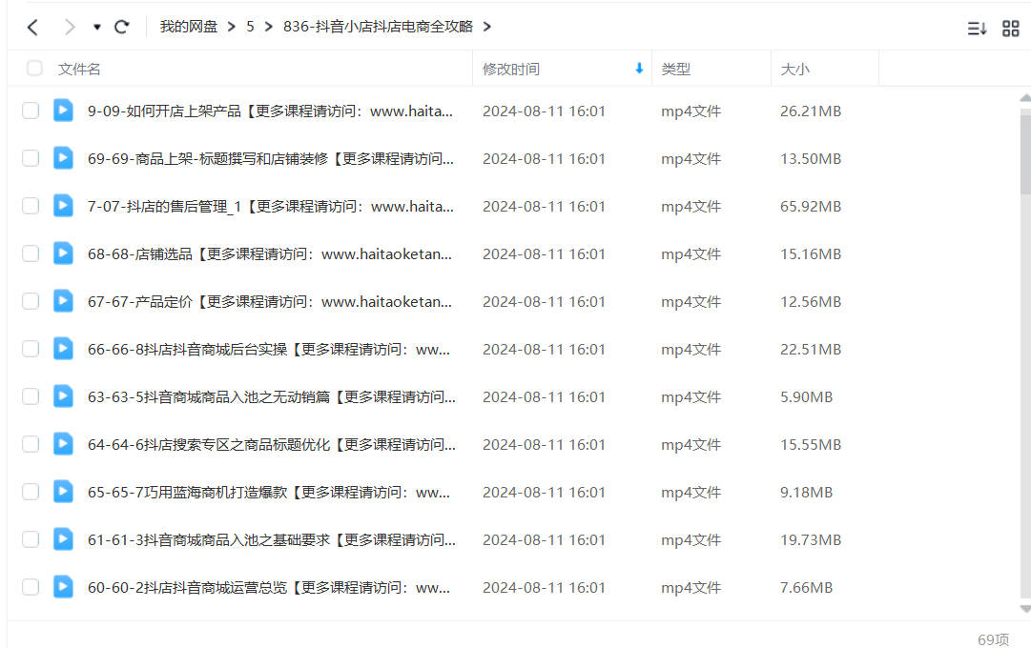
Task: Click the video icon of 7-07-抖店的售后管理_1
Action: (63, 205)
